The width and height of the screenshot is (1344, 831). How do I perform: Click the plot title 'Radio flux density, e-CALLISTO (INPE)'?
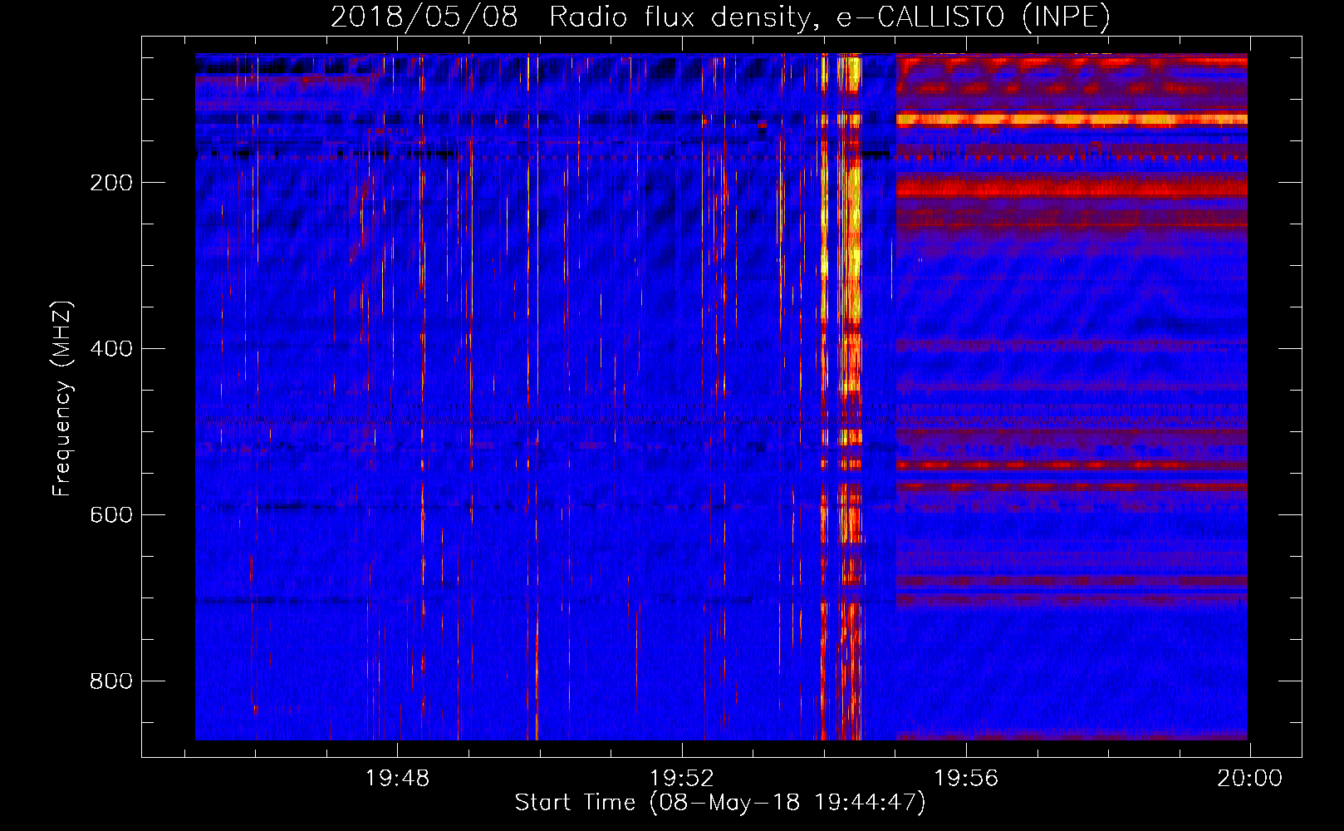830,17
